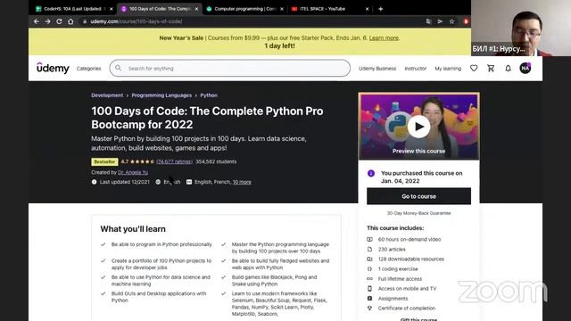
Task: Switch to the Computer programming tab
Action: pos(245,9)
